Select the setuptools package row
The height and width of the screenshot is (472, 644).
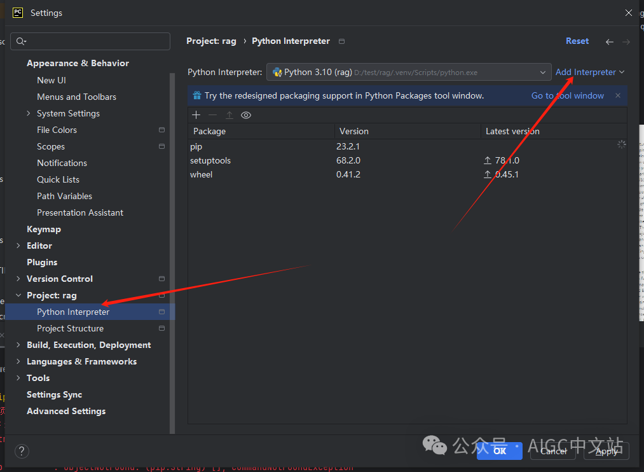tap(408, 160)
